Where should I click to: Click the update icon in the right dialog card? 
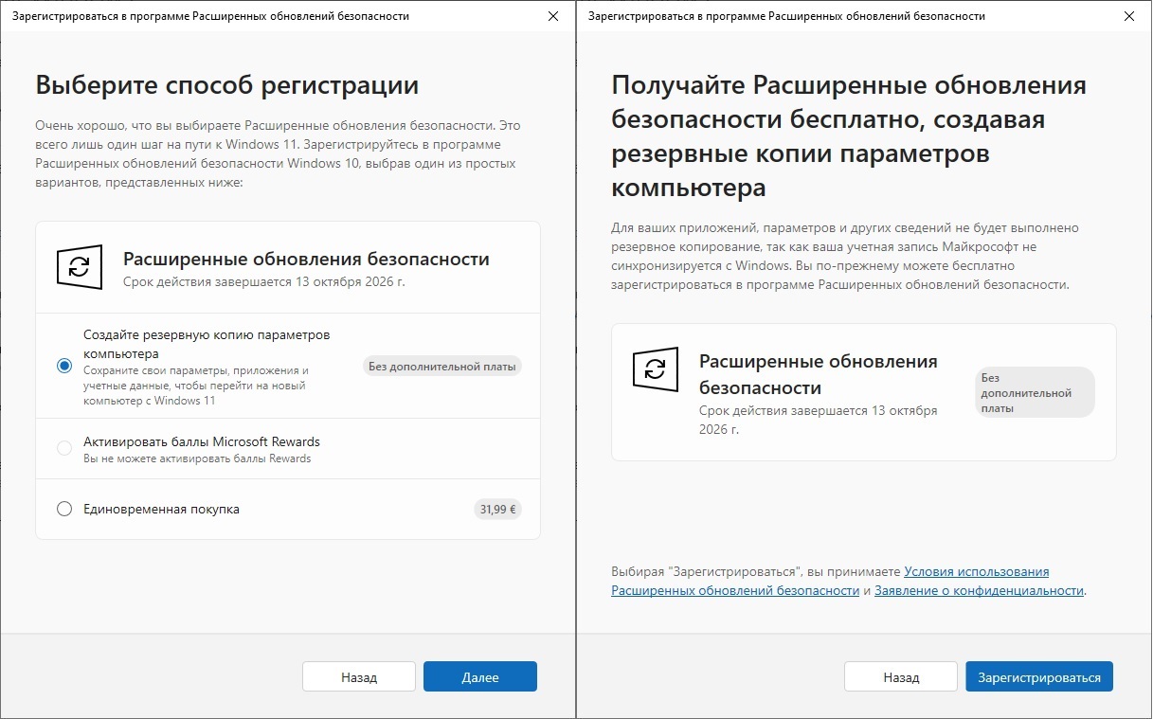pos(656,369)
